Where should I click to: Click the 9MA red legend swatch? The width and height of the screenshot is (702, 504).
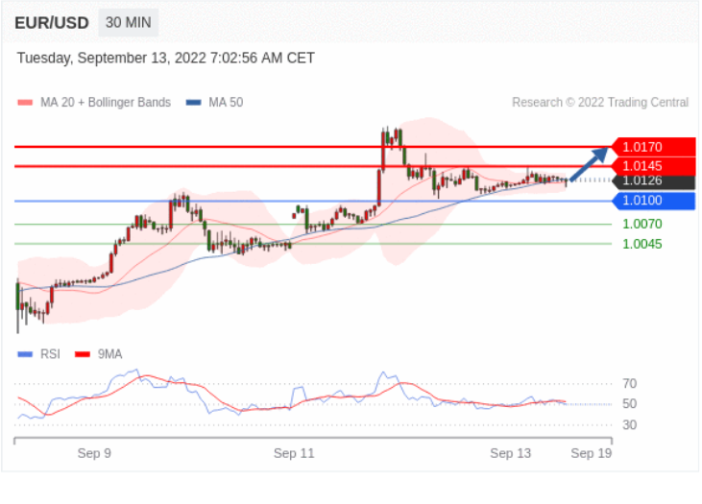pyautogui.click(x=83, y=354)
